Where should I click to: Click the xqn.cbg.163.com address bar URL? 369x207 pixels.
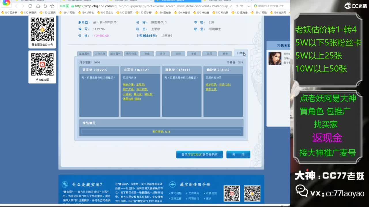point(153,6)
